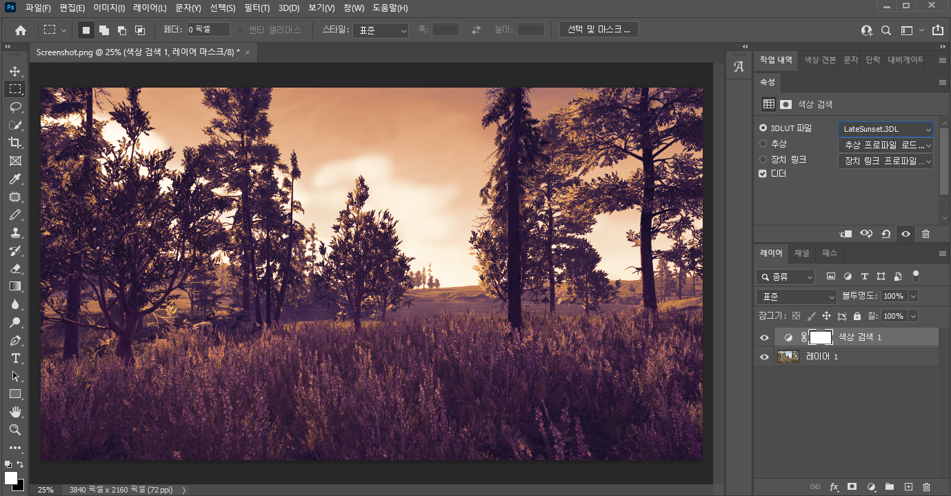Clip adjustment to layer below icon
Image resolution: width=951 pixels, height=496 pixels.
tap(846, 234)
